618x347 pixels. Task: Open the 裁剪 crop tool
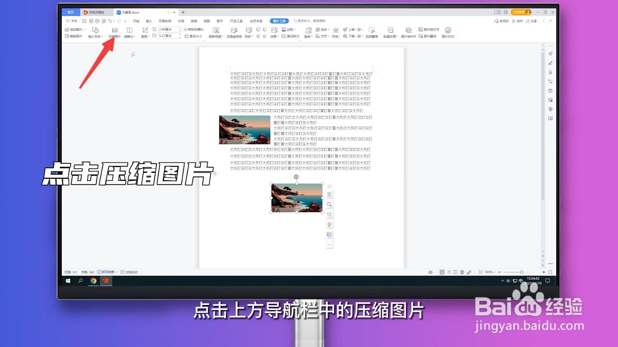coord(145,32)
